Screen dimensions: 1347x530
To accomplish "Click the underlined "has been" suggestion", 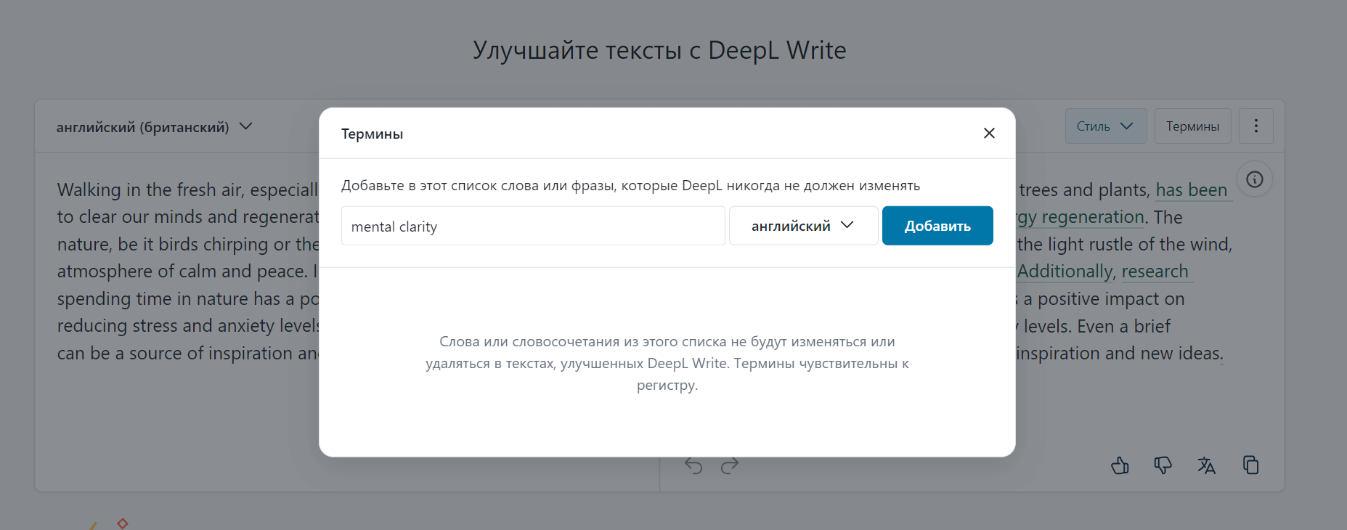I will pyautogui.click(x=1191, y=190).
